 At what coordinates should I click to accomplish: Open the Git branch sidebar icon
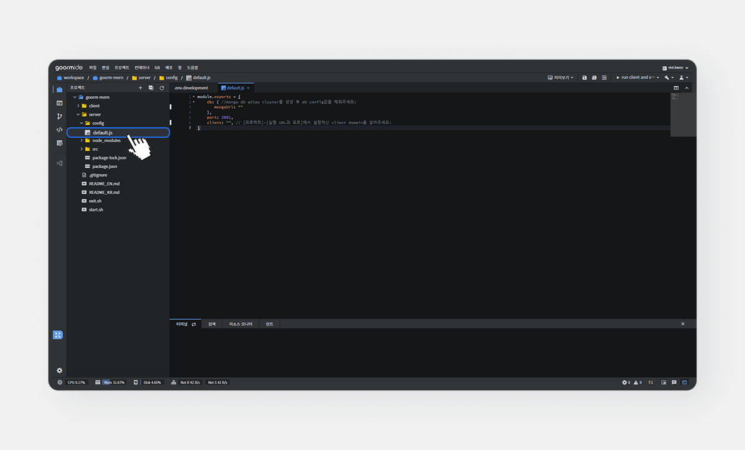[x=60, y=116]
